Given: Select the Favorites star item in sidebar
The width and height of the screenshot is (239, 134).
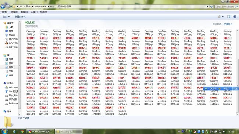Looking at the screenshot, I should coord(9,23).
